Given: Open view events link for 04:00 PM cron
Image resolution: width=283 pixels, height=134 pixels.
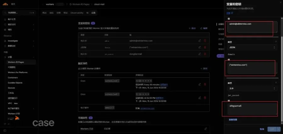Looking at the screenshot, I should coord(159,98).
